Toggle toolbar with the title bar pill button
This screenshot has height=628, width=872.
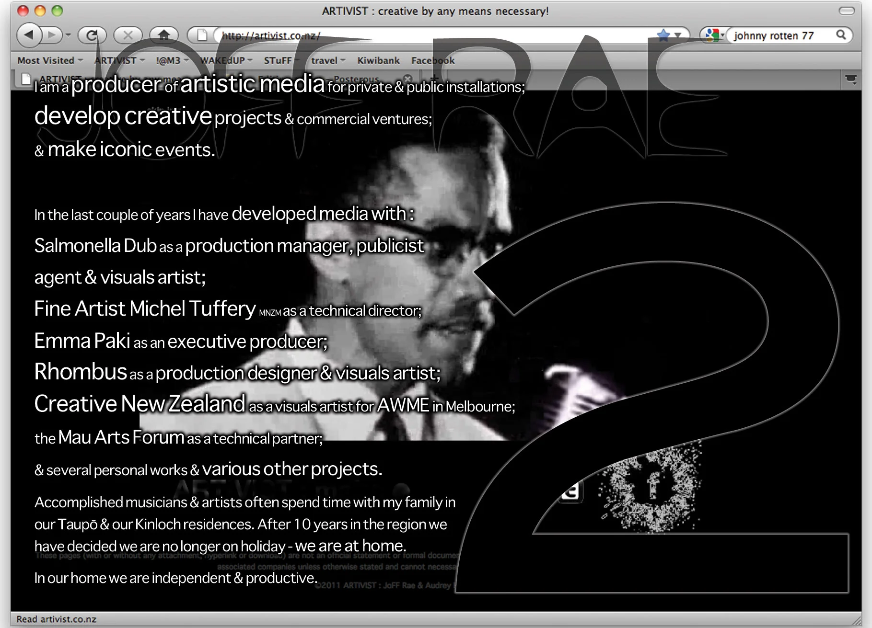[847, 11]
